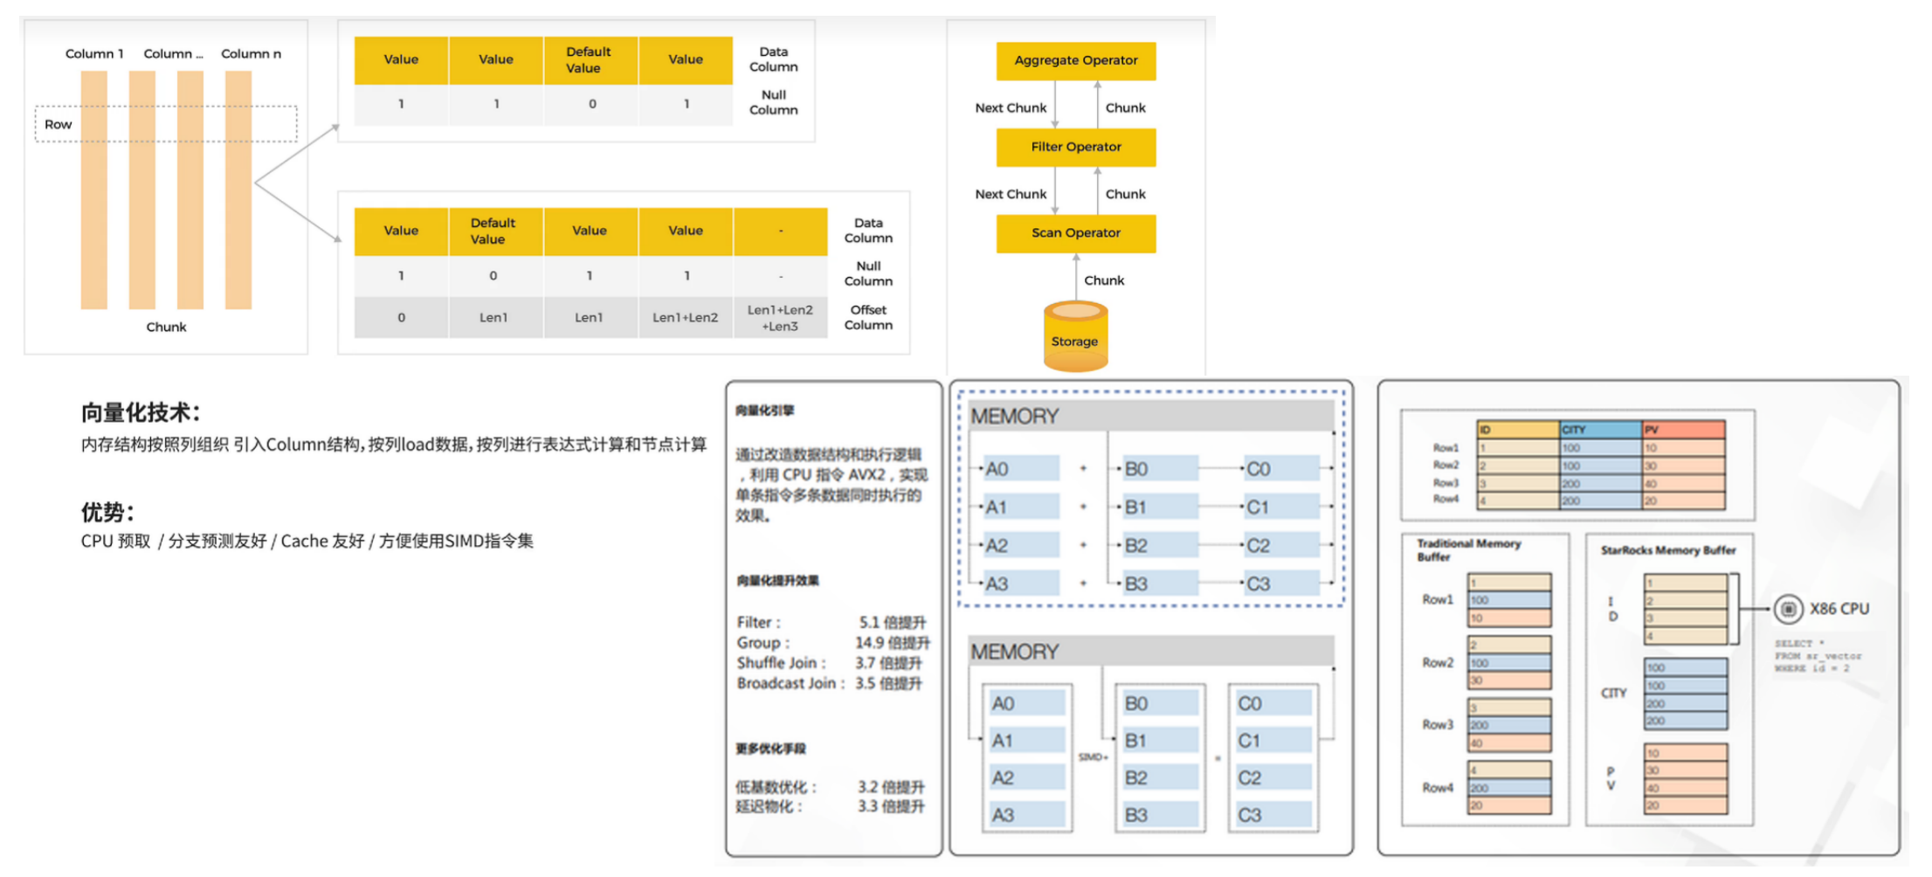Click the "Shuffle Join : 3.7 倍提升" line
This screenshot has width=1932, height=877.
tap(829, 663)
